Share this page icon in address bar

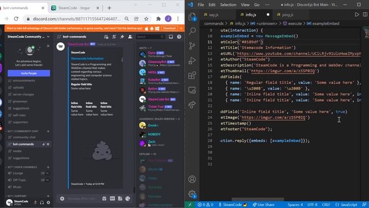[136, 18]
